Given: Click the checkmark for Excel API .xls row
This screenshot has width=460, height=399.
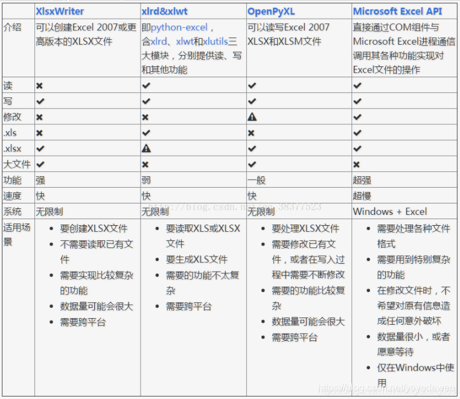Looking at the screenshot, I should pyautogui.click(x=357, y=133).
